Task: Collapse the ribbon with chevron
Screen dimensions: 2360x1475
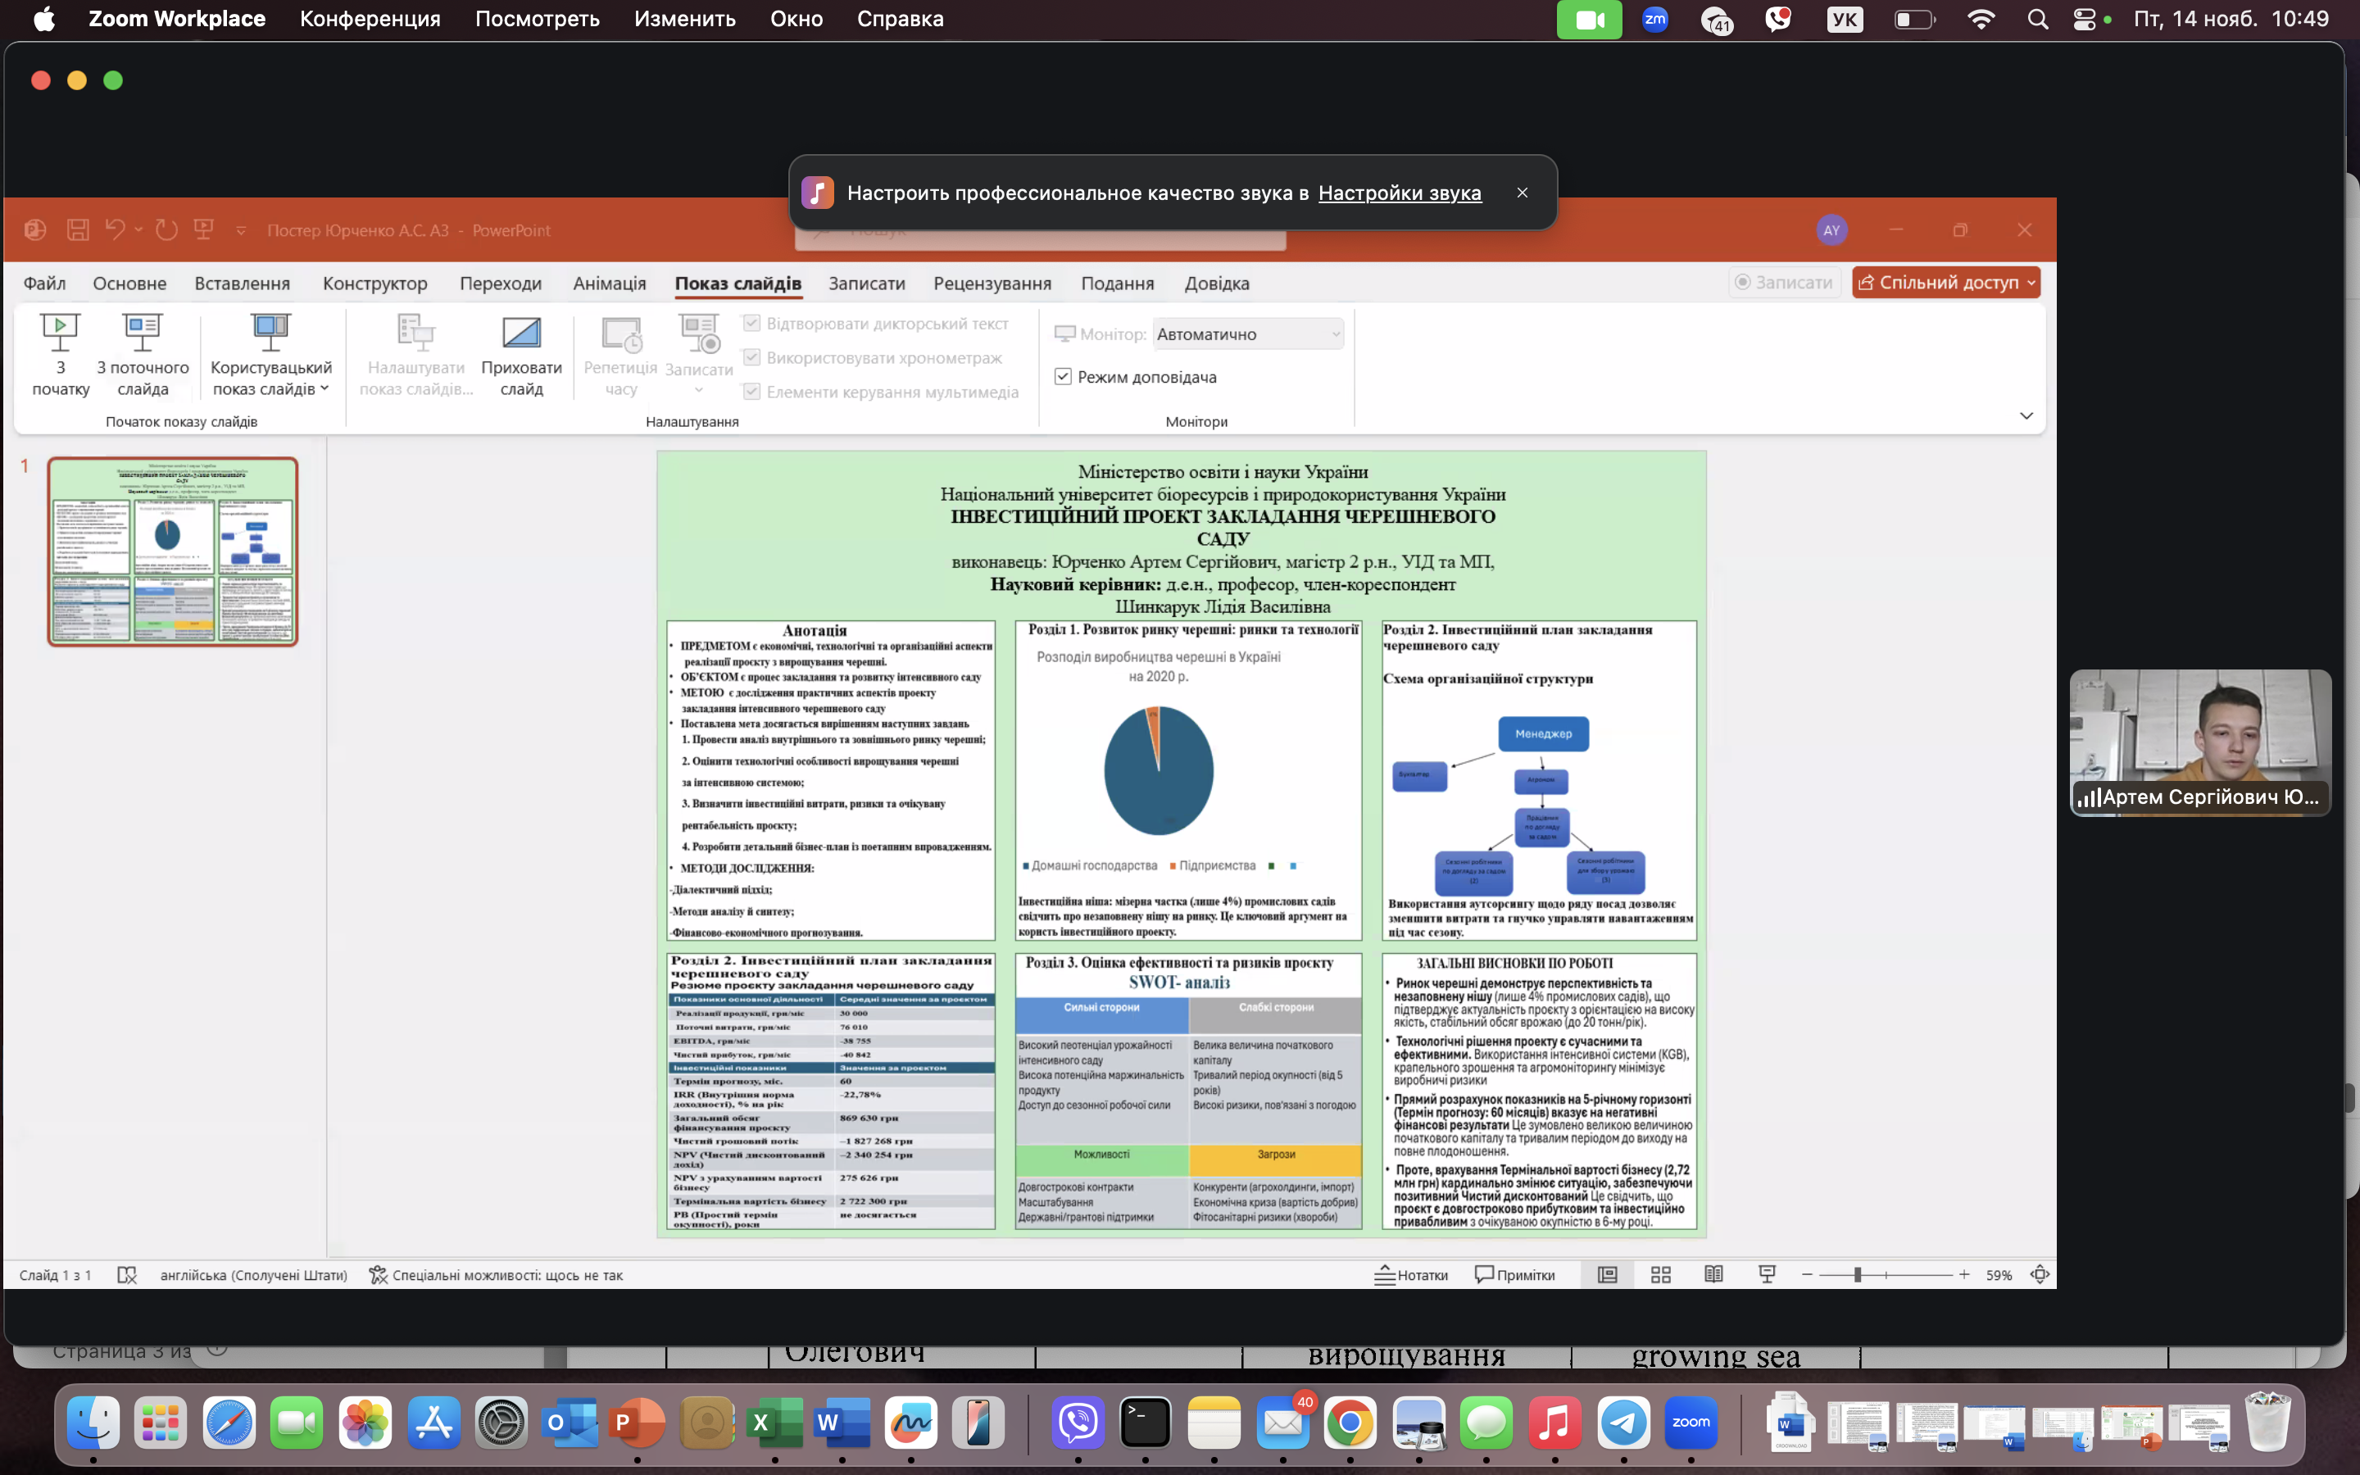Action: (x=2026, y=416)
